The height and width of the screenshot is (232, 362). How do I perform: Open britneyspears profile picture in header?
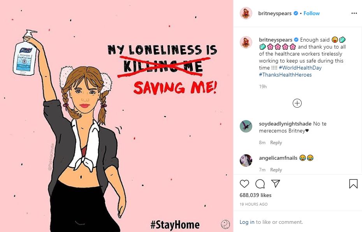click(x=246, y=13)
